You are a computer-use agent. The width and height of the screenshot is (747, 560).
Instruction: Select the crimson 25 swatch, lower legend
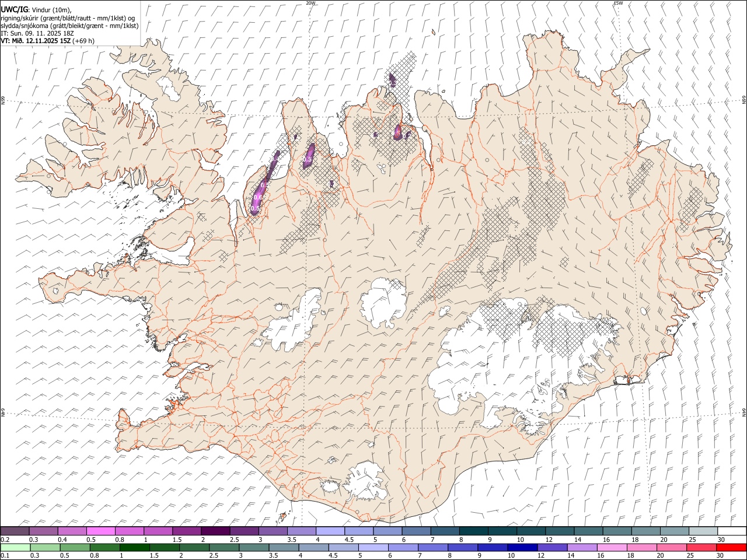tap(701, 548)
